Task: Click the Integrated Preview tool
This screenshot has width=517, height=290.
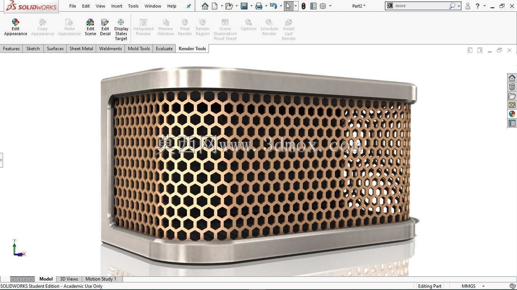Action: [x=143, y=27]
